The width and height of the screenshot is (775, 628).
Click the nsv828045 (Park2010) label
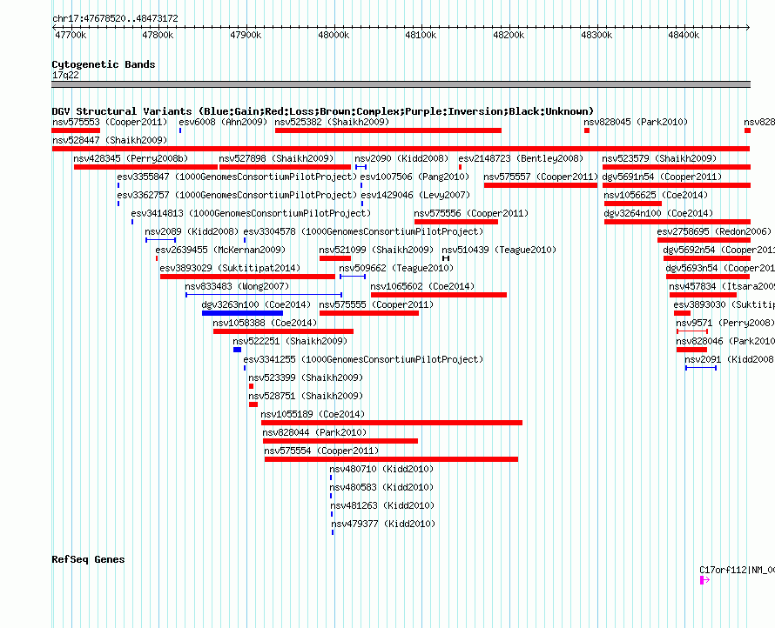tap(636, 122)
